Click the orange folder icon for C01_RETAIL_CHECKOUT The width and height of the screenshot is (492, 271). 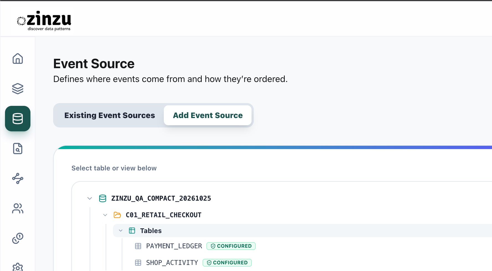pos(117,215)
